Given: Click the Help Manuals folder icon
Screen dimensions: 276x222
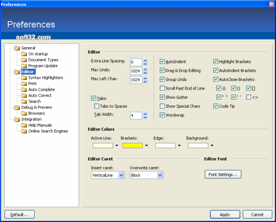Looking at the screenshot, I should pyautogui.click(x=24, y=125).
